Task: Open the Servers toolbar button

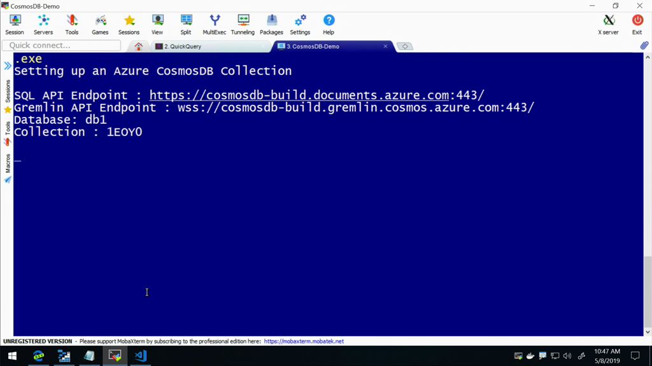Action: (43, 25)
